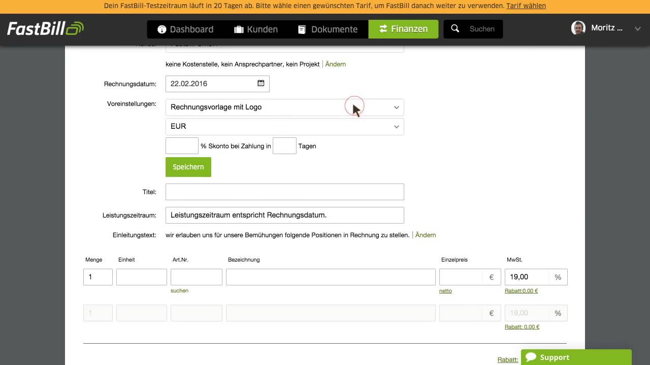Click into the Titel input field
Screen dimensions: 650x365
pos(284,192)
